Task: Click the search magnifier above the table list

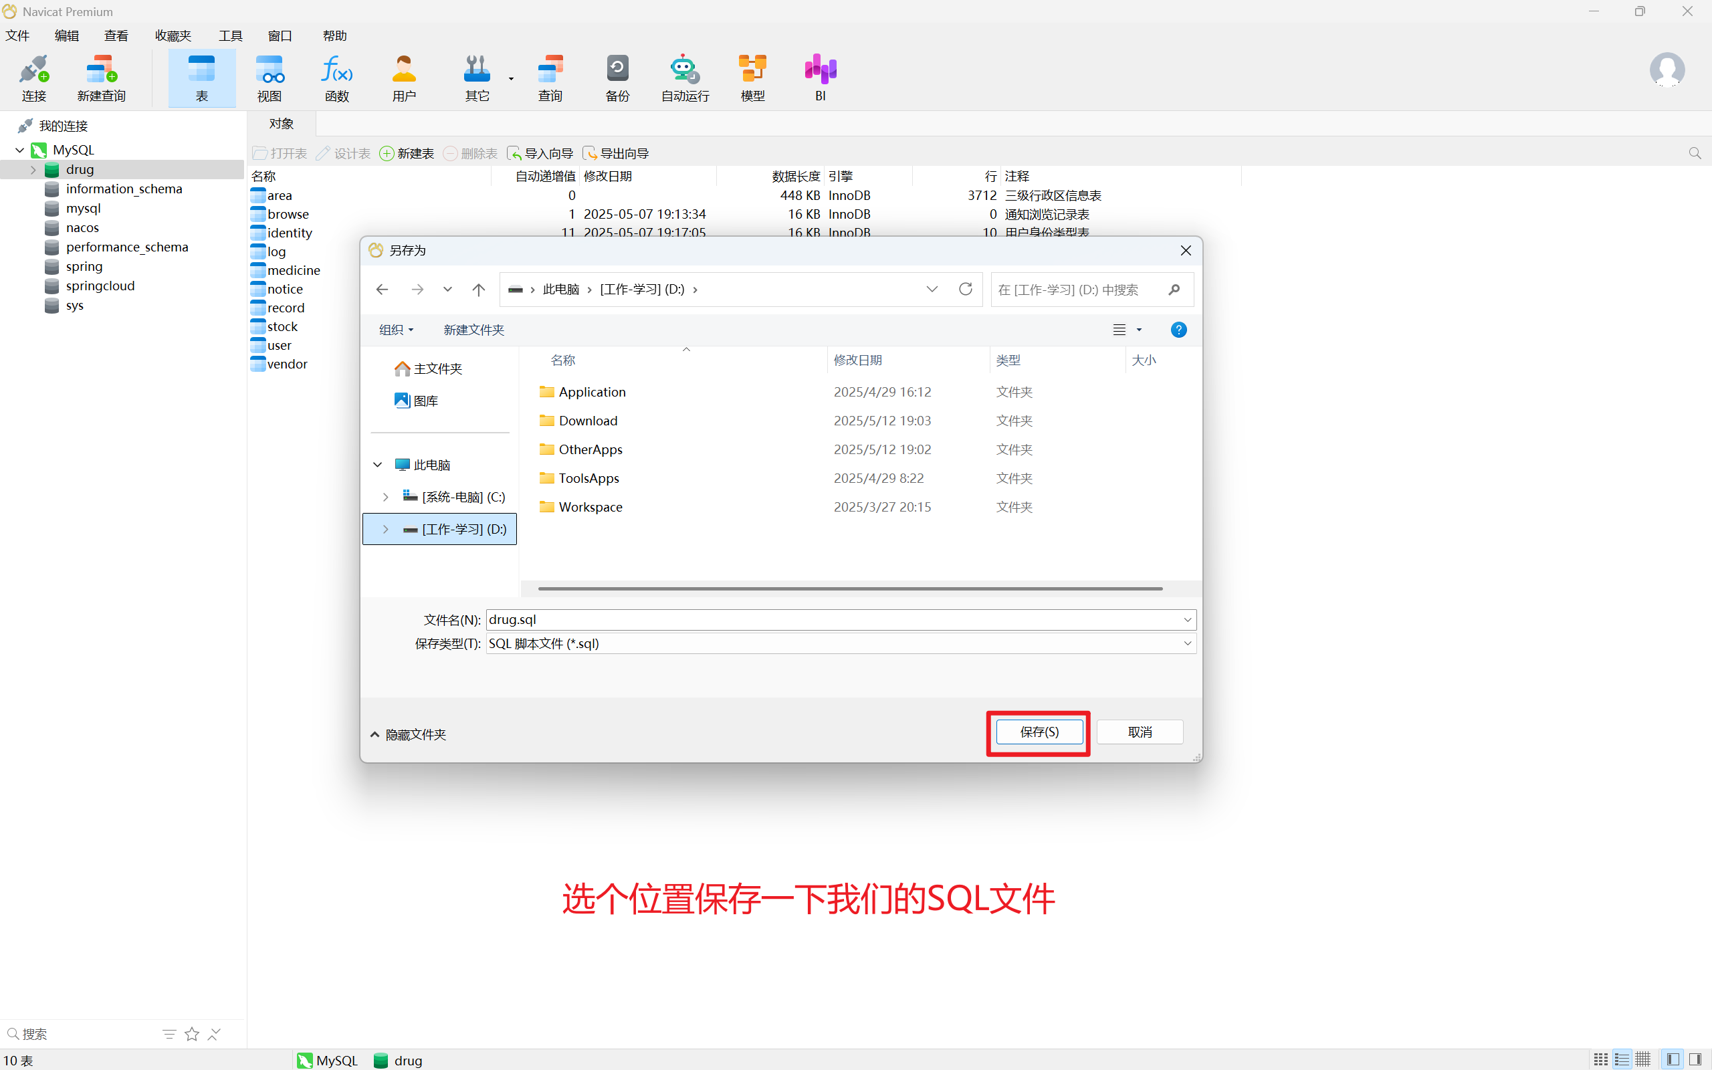Action: pos(1695,153)
